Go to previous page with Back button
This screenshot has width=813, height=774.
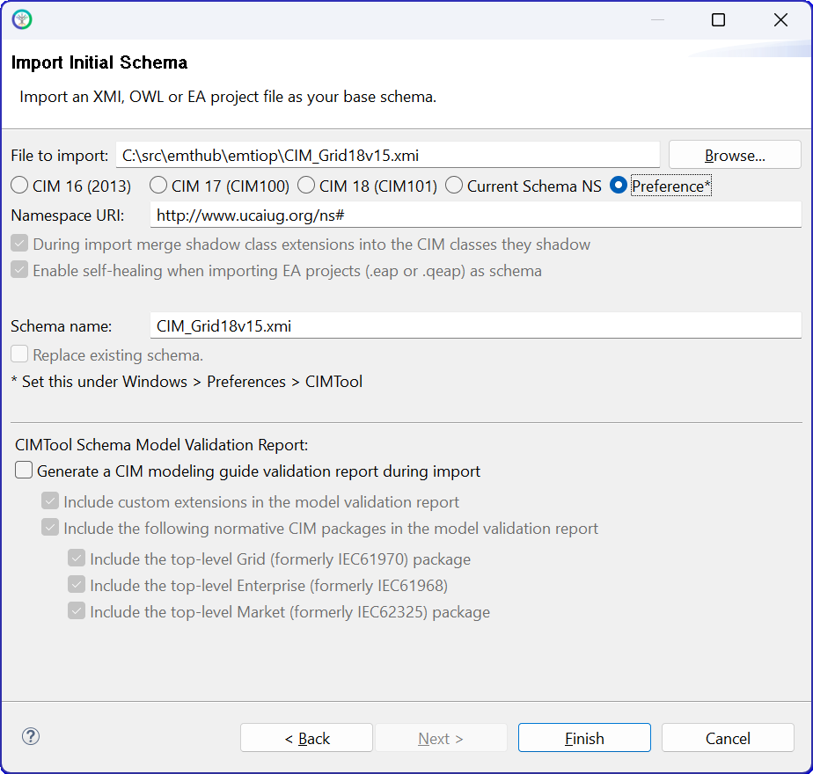point(306,738)
